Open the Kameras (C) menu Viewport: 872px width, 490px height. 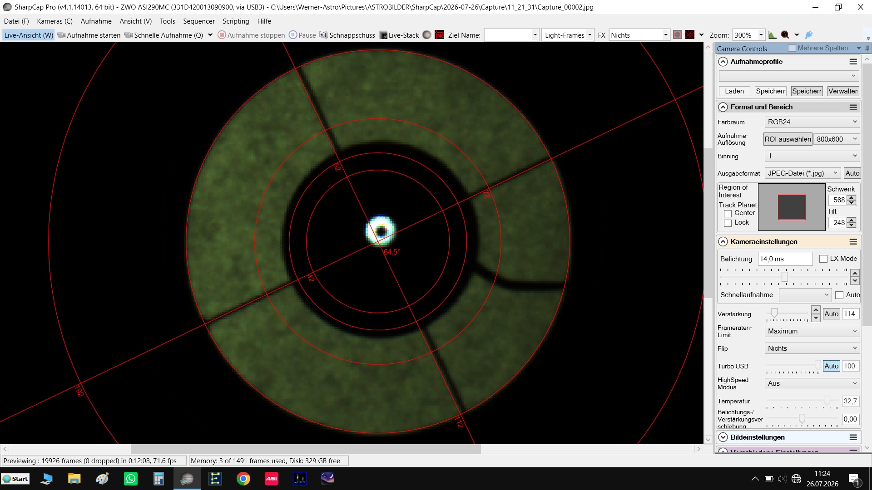(54, 21)
